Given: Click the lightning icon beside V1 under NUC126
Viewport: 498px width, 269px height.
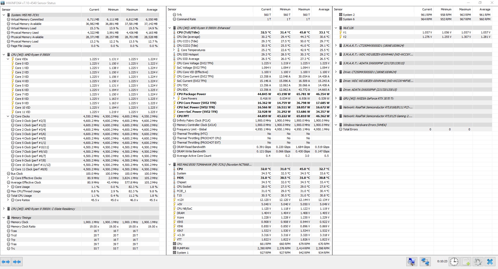Looking at the screenshot, I should tap(340, 32).
